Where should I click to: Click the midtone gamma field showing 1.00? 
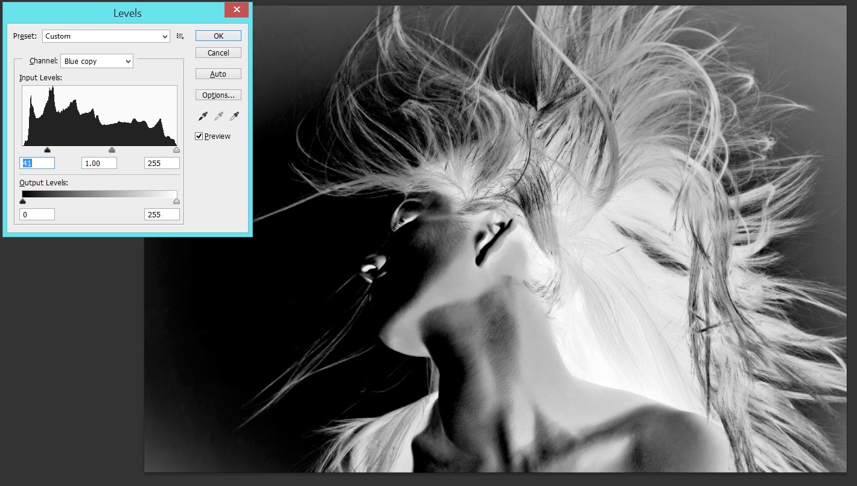point(99,163)
